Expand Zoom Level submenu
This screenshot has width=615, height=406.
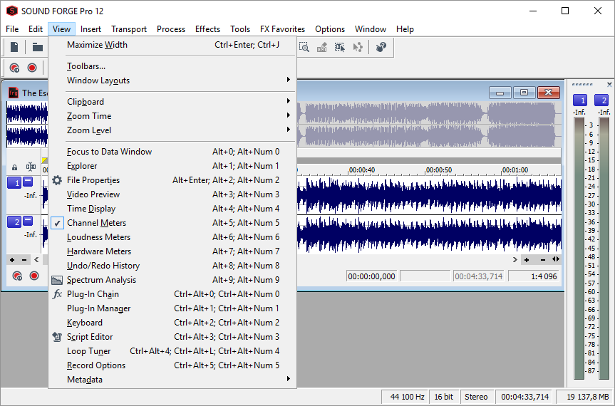pos(172,130)
